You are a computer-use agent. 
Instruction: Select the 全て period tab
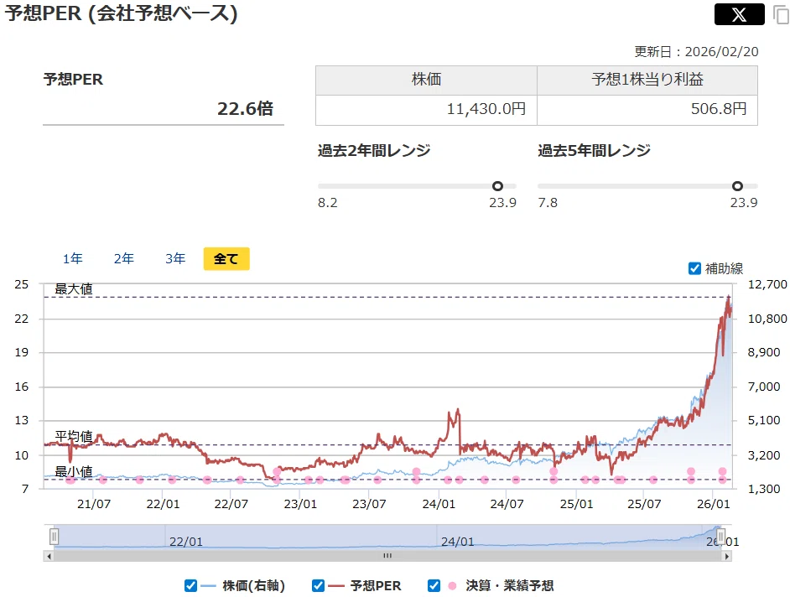point(226,258)
